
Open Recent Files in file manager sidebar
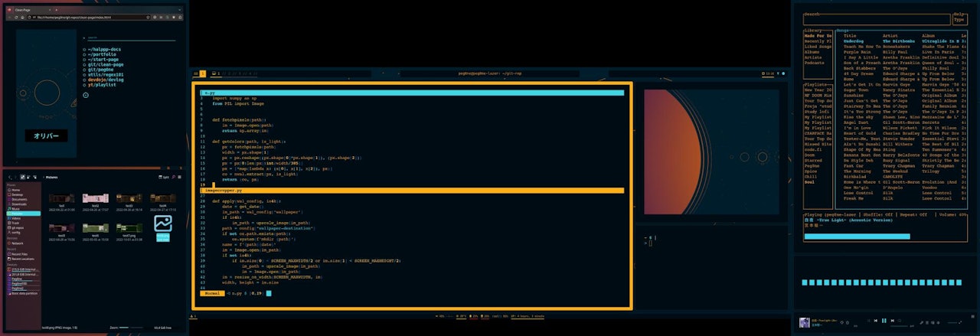click(x=19, y=254)
